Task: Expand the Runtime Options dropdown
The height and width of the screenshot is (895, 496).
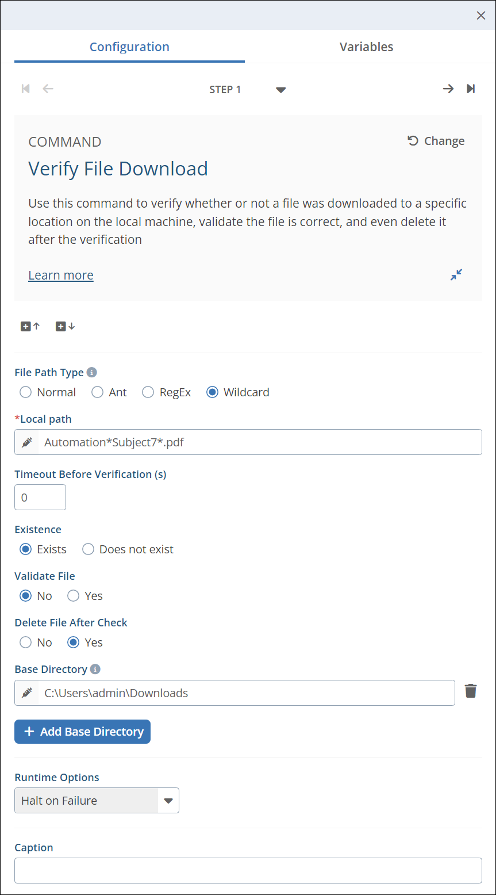Action: coord(168,801)
